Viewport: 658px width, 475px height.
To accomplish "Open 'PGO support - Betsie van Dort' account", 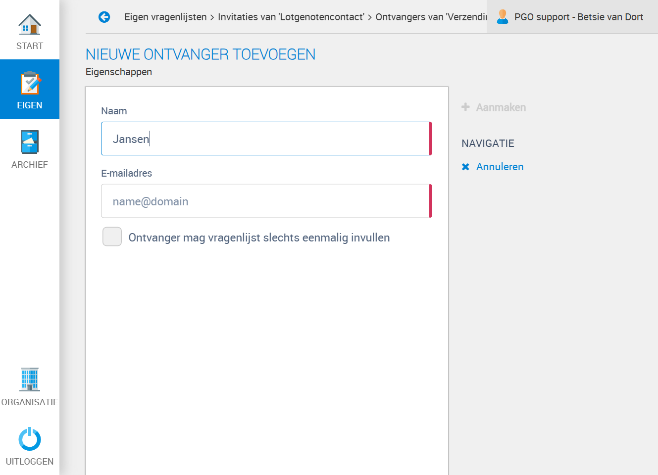I will [572, 17].
